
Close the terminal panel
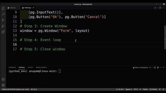(x=164, y=67)
